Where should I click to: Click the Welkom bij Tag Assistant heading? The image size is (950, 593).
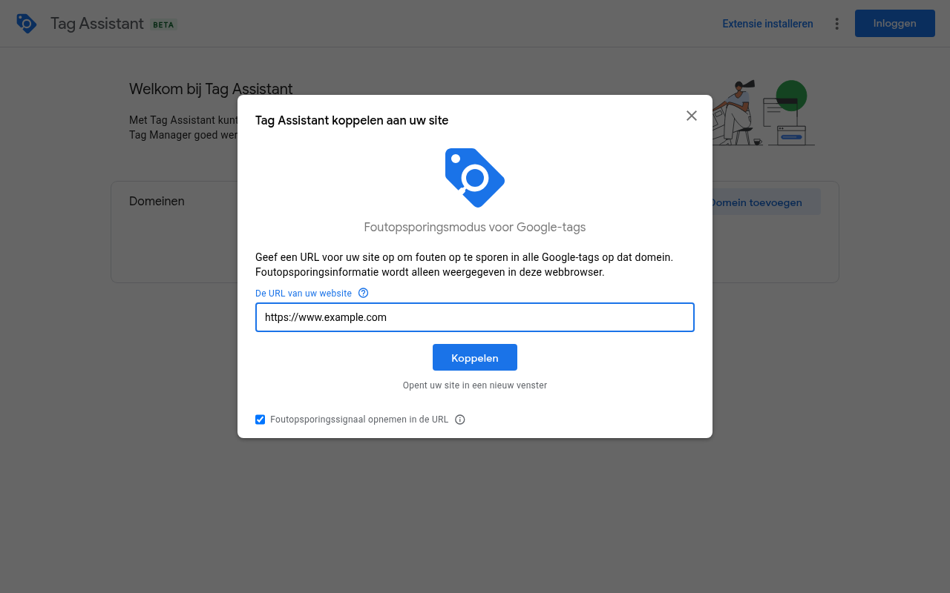(x=211, y=89)
